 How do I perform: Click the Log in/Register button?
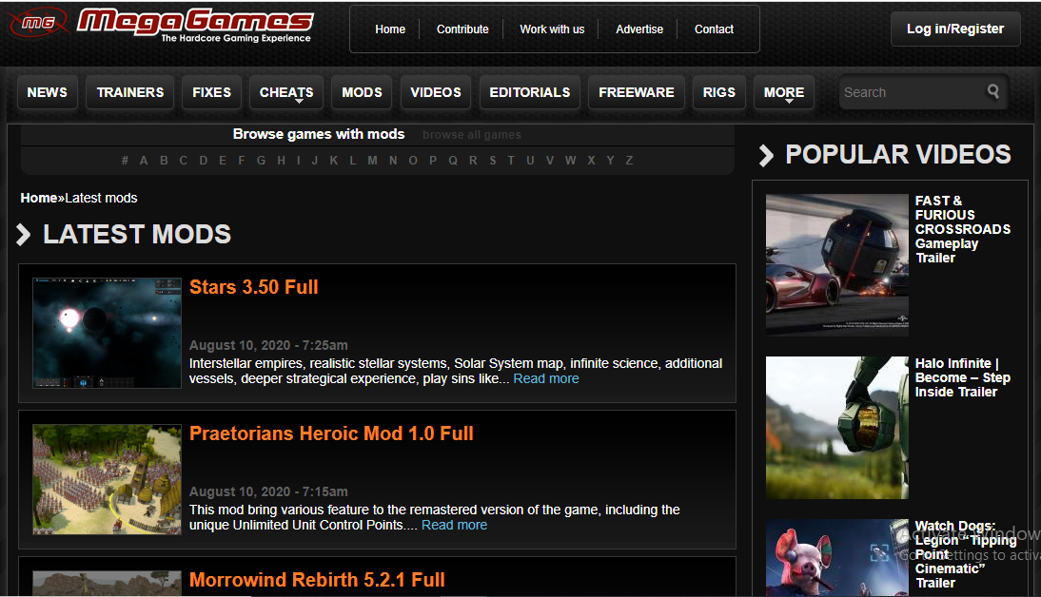click(x=955, y=29)
